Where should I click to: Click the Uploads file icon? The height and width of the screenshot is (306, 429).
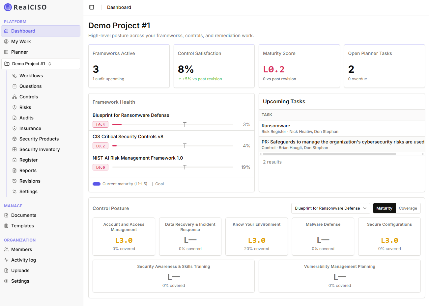[6, 270]
